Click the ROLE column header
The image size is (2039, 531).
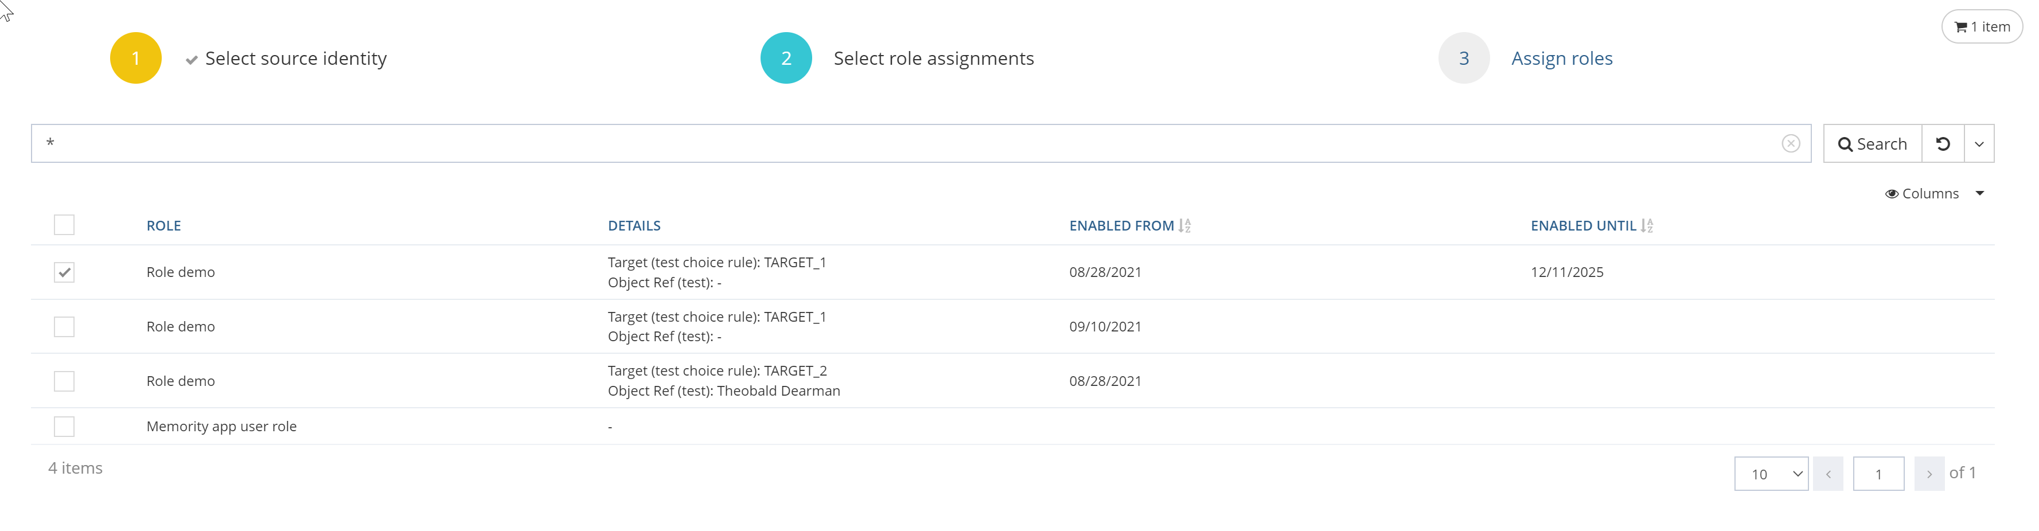coord(164,225)
